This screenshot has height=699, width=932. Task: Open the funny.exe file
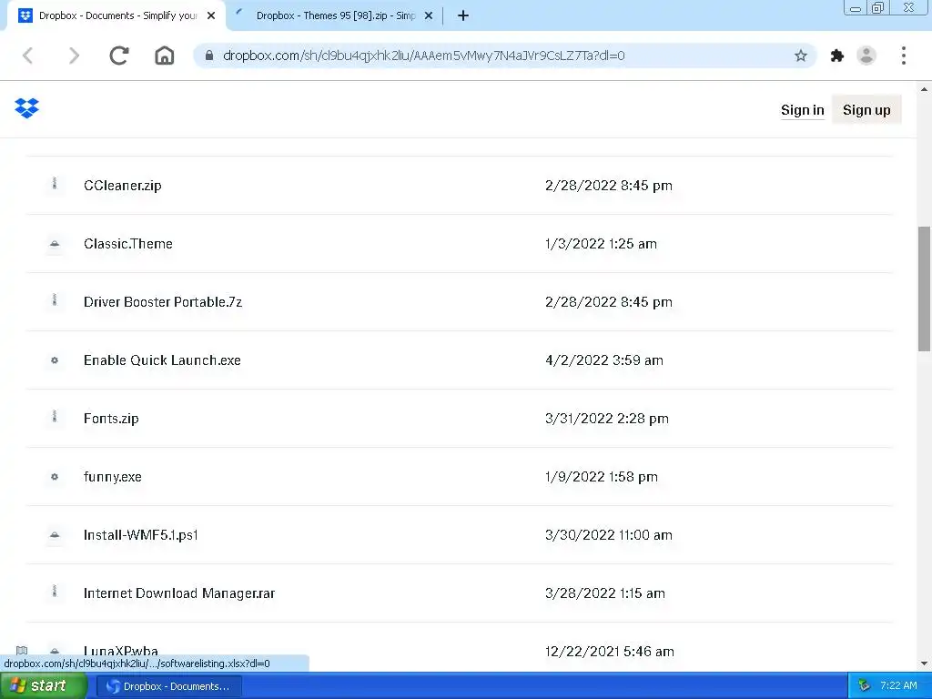113,477
